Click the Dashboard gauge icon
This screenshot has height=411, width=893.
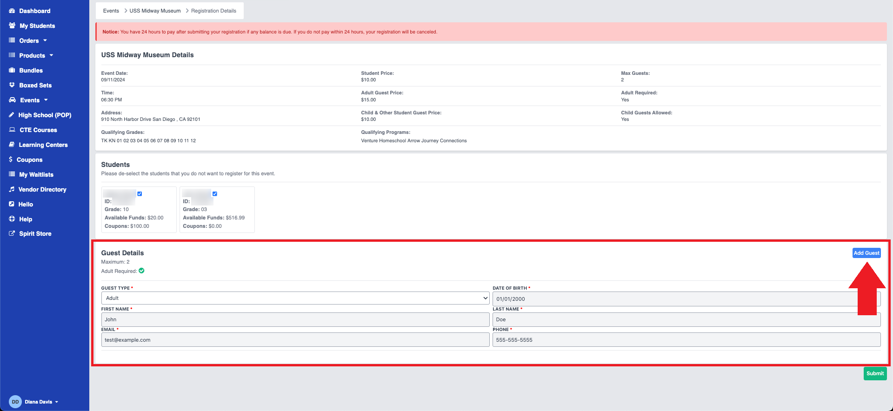tap(12, 11)
